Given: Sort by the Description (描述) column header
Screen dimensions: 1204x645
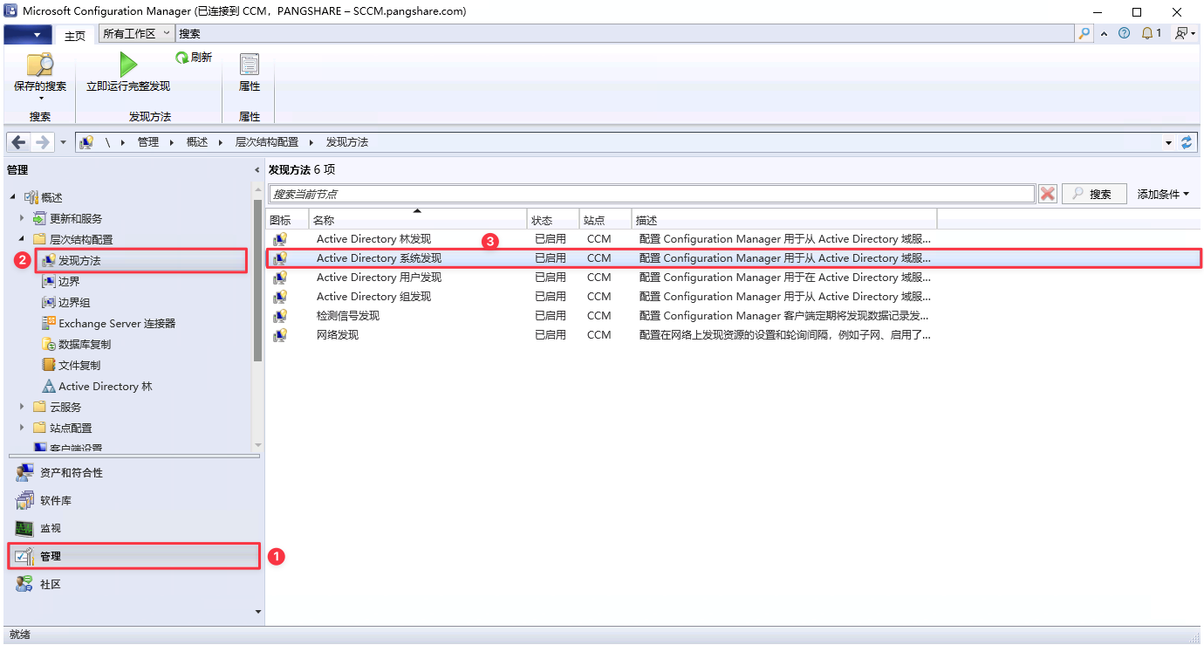Looking at the screenshot, I should click(784, 220).
